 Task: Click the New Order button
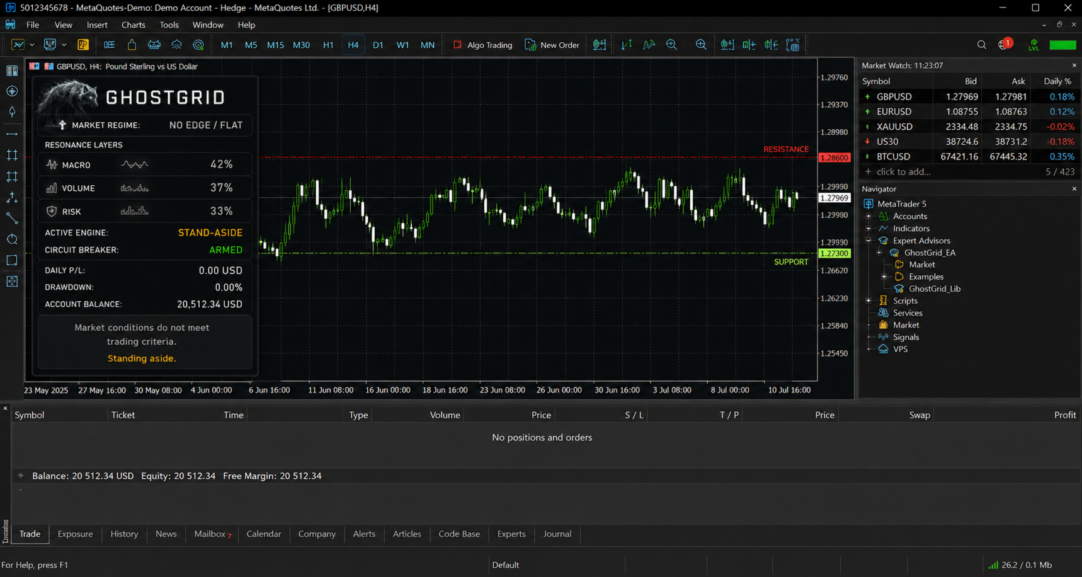tap(552, 45)
